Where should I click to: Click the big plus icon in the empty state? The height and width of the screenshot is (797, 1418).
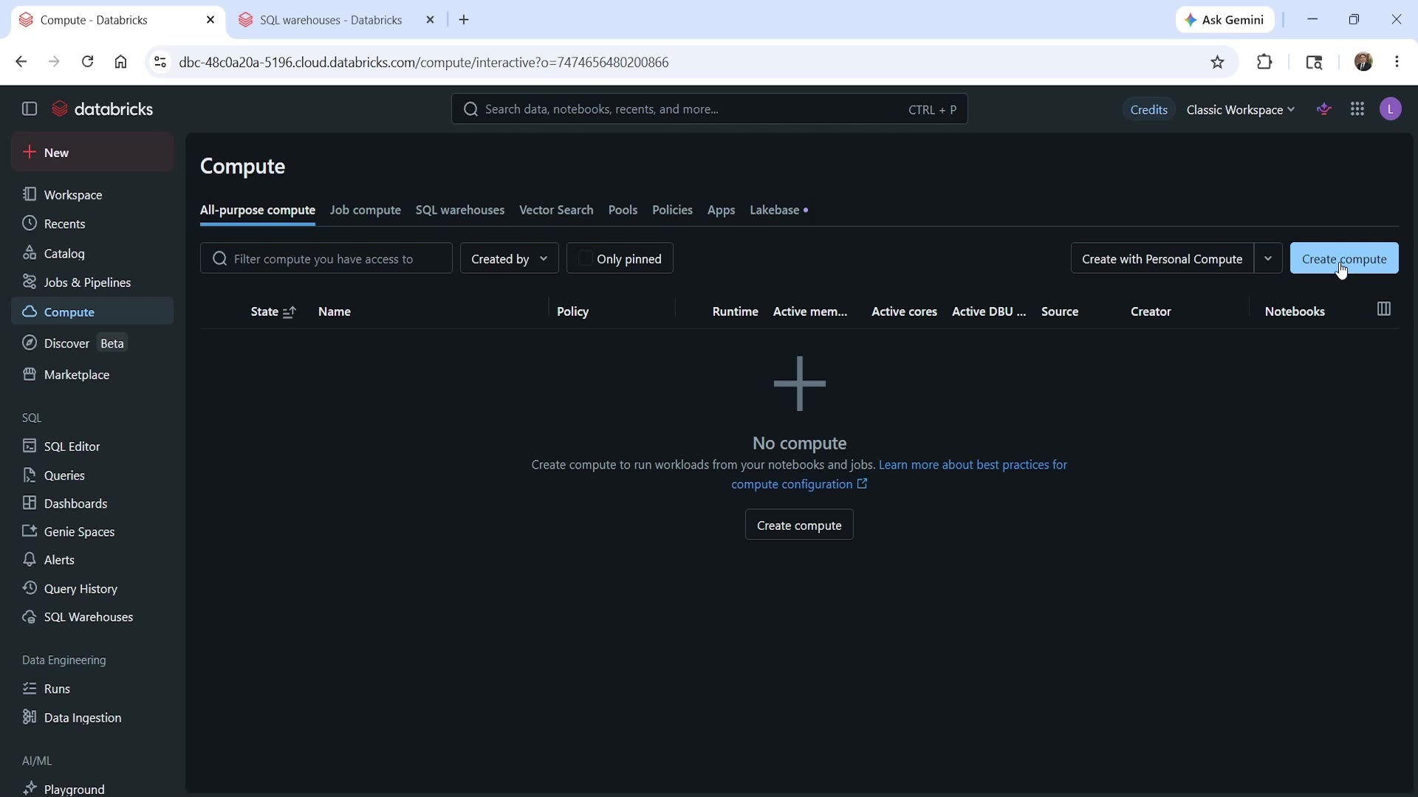click(x=800, y=384)
